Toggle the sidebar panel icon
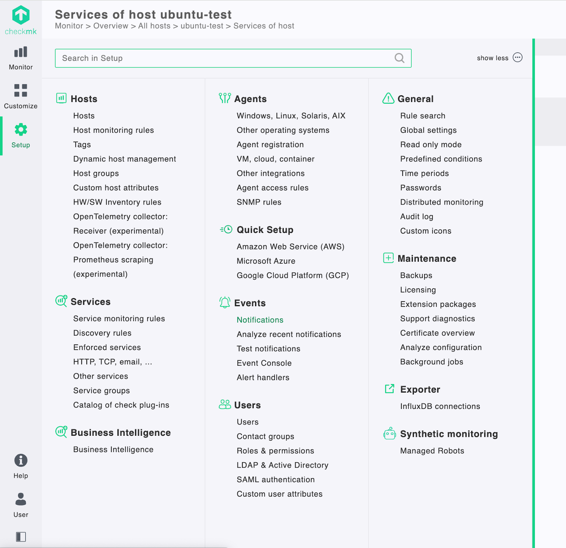566x548 pixels. pyautogui.click(x=21, y=537)
